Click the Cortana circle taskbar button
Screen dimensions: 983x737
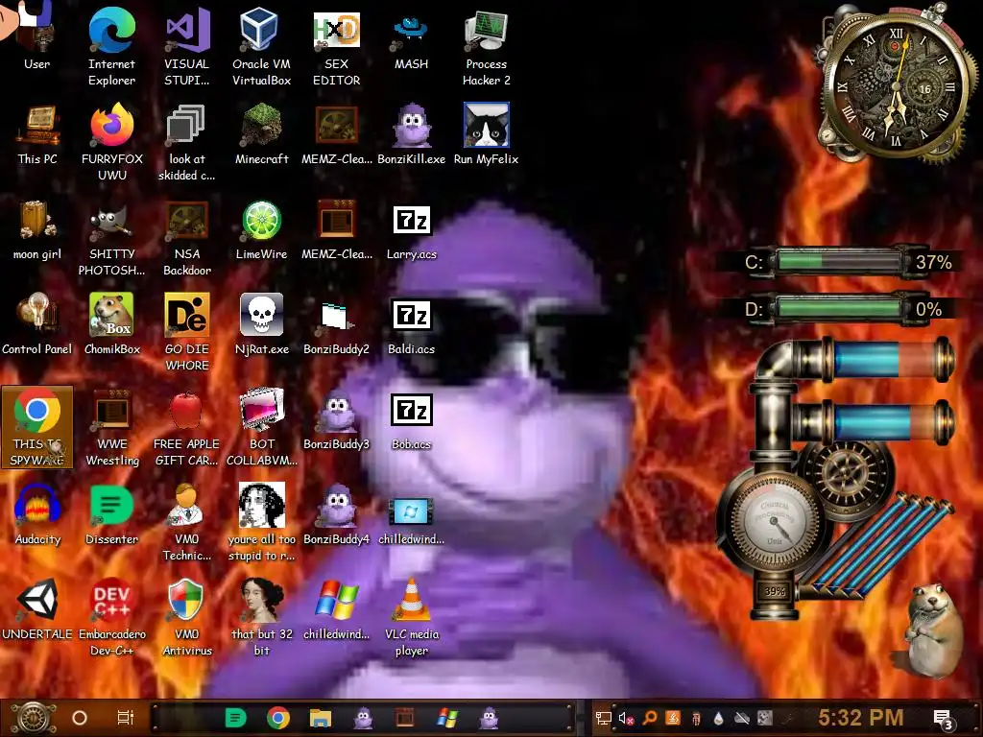click(80, 718)
